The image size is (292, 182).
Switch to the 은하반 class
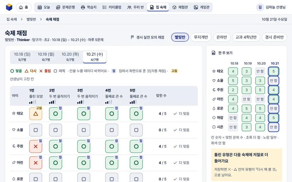(x=222, y=37)
